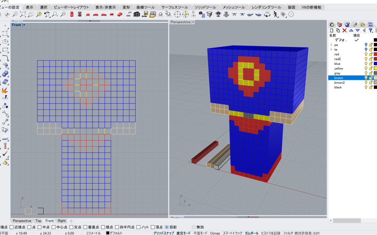The image size is (377, 235).
Task: Click the Named Views save icon
Action: click(145, 14)
